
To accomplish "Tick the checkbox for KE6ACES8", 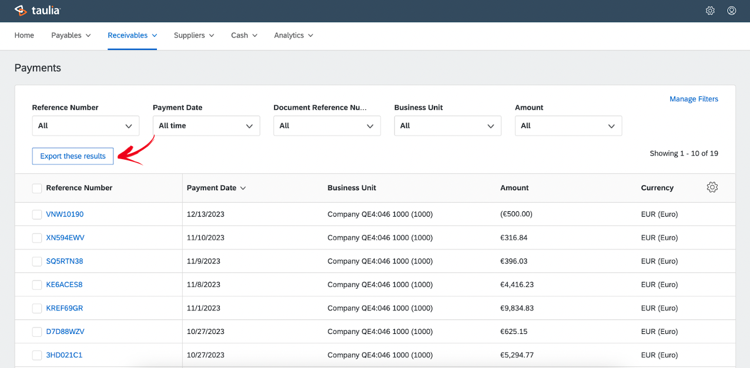I will click(x=37, y=285).
